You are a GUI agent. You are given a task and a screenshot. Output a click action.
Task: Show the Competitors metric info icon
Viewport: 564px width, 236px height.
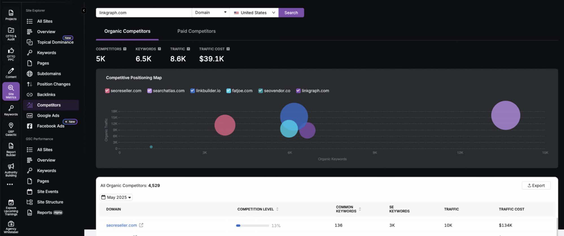point(125,49)
